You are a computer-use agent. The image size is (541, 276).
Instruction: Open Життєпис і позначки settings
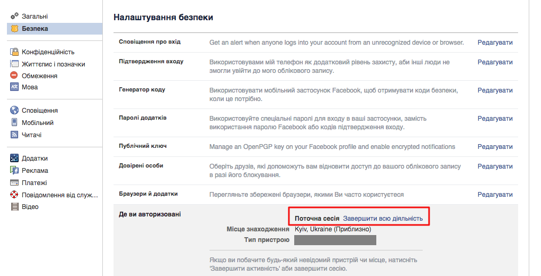53,64
